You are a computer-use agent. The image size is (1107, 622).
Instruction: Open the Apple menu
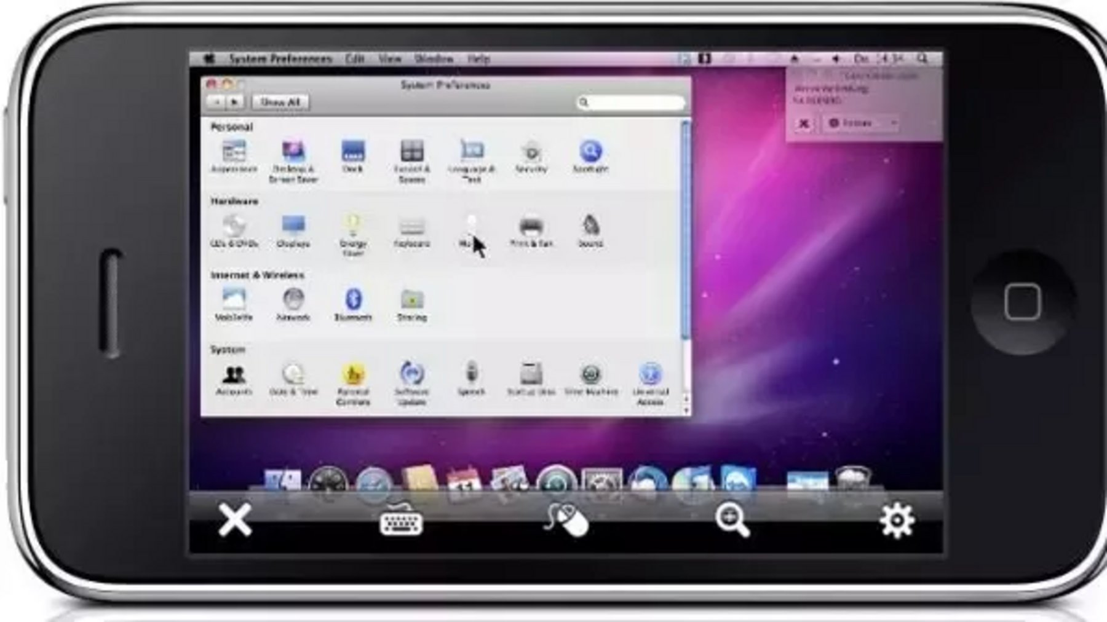click(x=209, y=58)
